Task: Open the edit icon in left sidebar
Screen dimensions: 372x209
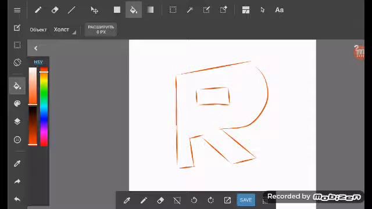Action: [17, 28]
